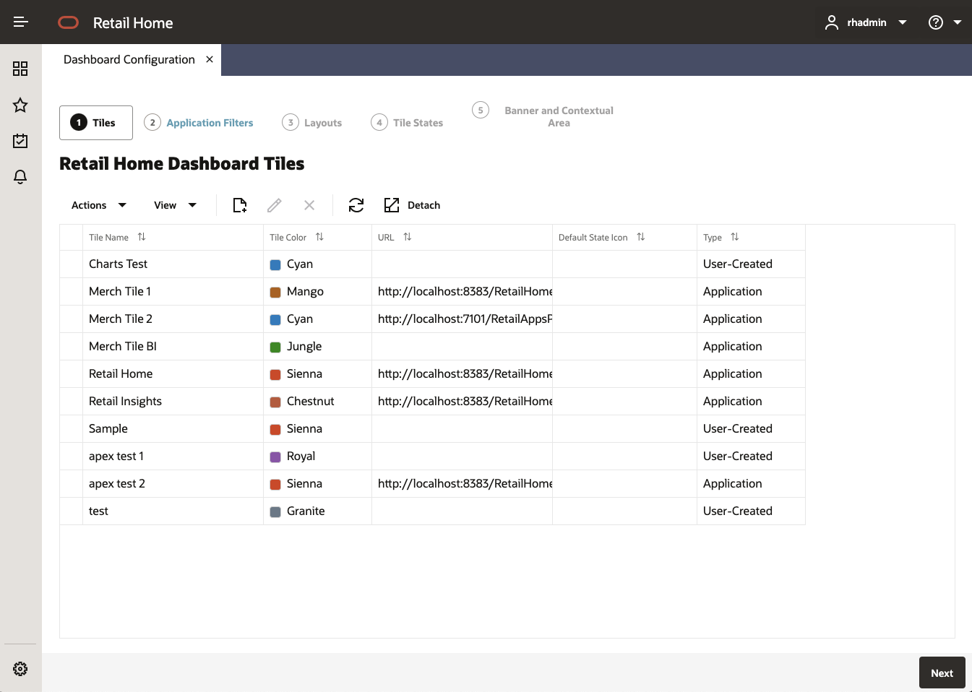This screenshot has height=692, width=972.
Task: Open the help menu dropdown arrow
Action: 958,22
